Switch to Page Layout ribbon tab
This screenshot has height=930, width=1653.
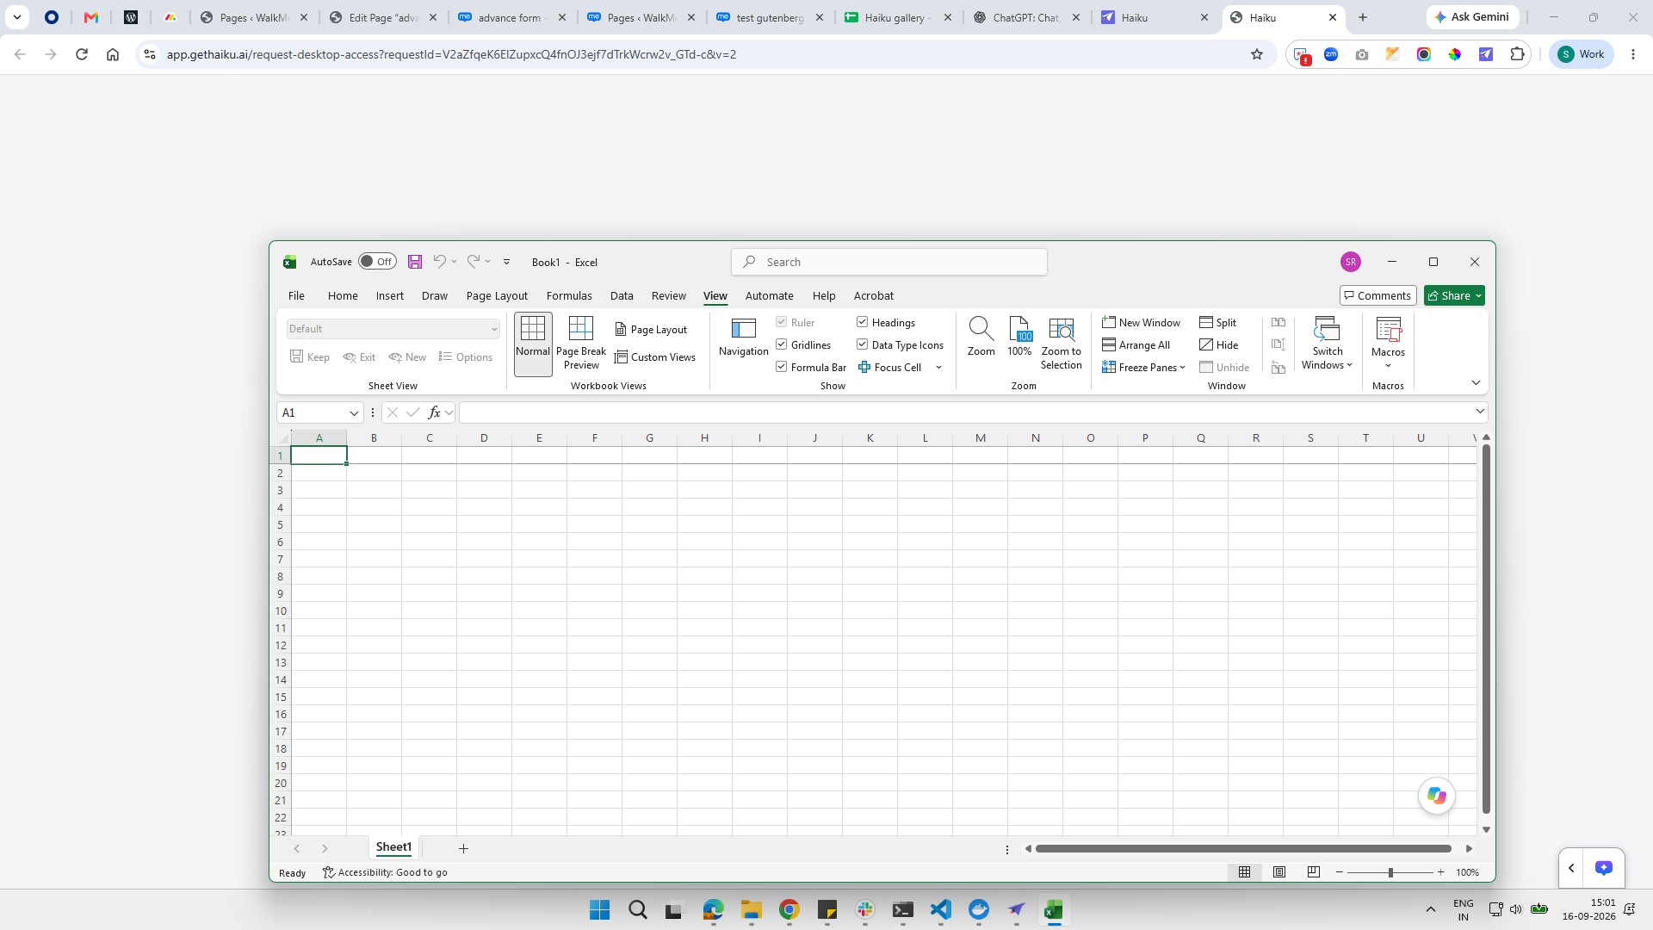(x=497, y=295)
